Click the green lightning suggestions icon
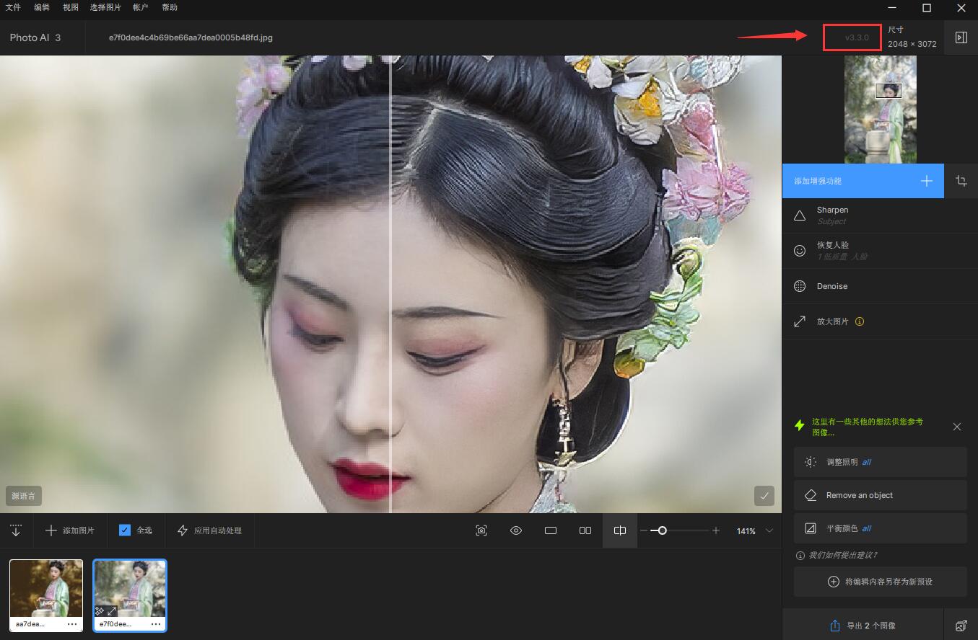Image resolution: width=978 pixels, height=640 pixels. pos(800,426)
